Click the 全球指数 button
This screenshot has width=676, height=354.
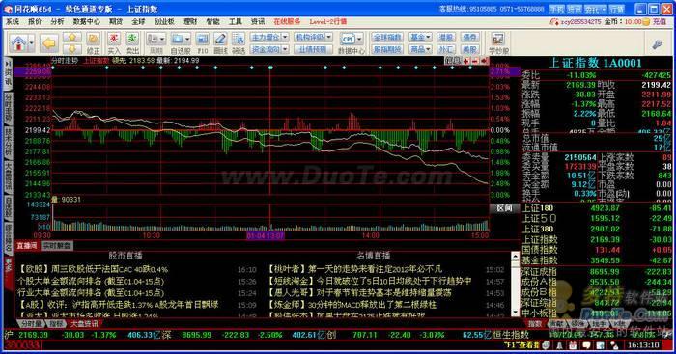[x=387, y=38]
